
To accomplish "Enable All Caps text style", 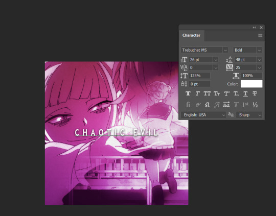I will tap(207, 93).
